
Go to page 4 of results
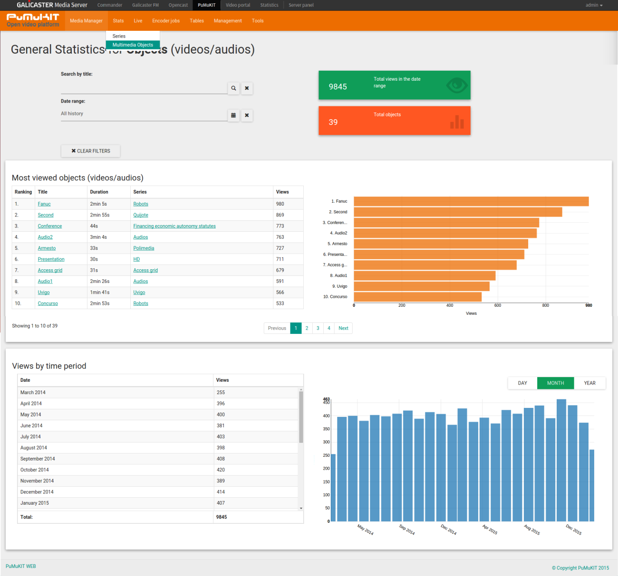click(329, 328)
